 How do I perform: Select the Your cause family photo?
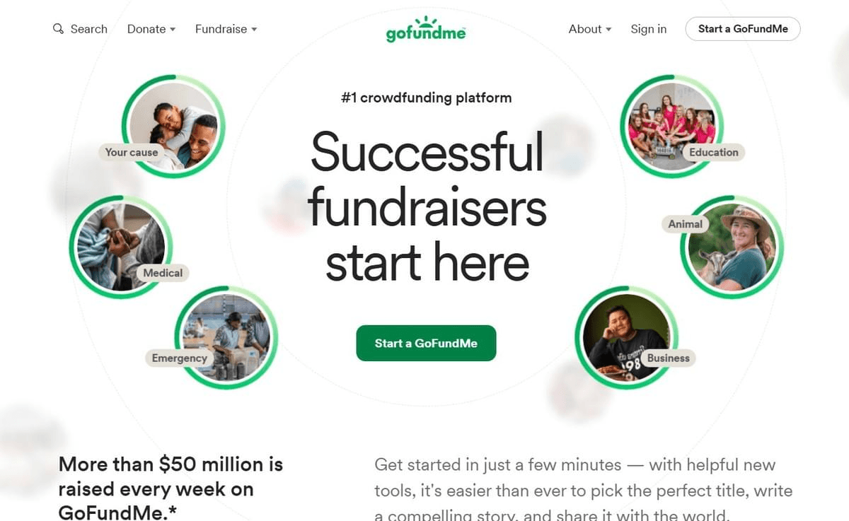point(174,126)
